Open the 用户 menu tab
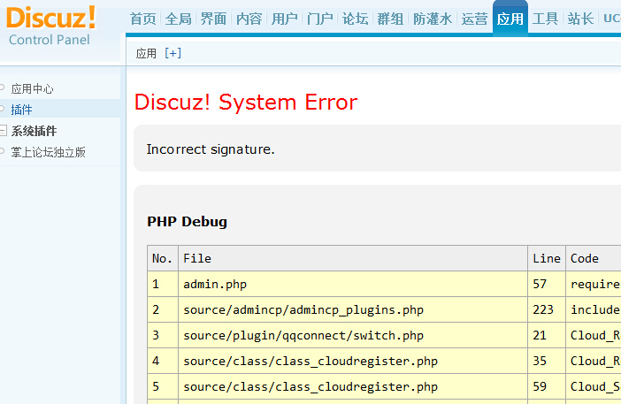 pyautogui.click(x=284, y=19)
